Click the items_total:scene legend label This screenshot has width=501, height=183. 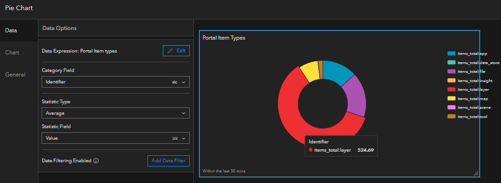[474, 107]
